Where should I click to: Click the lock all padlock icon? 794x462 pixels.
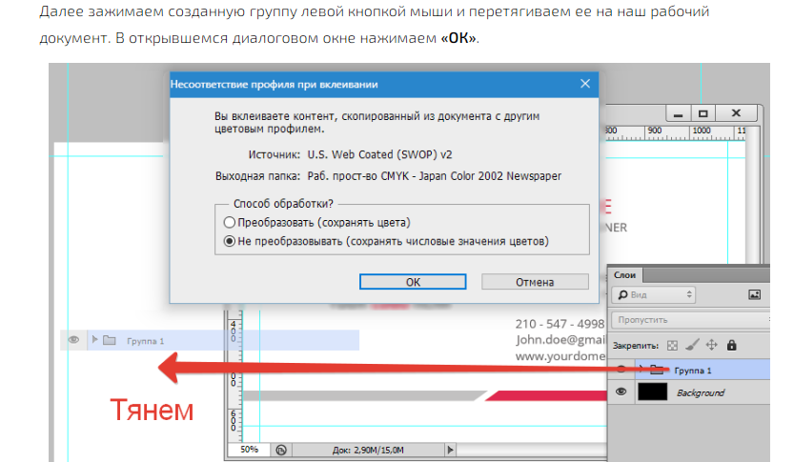pyautogui.click(x=731, y=345)
